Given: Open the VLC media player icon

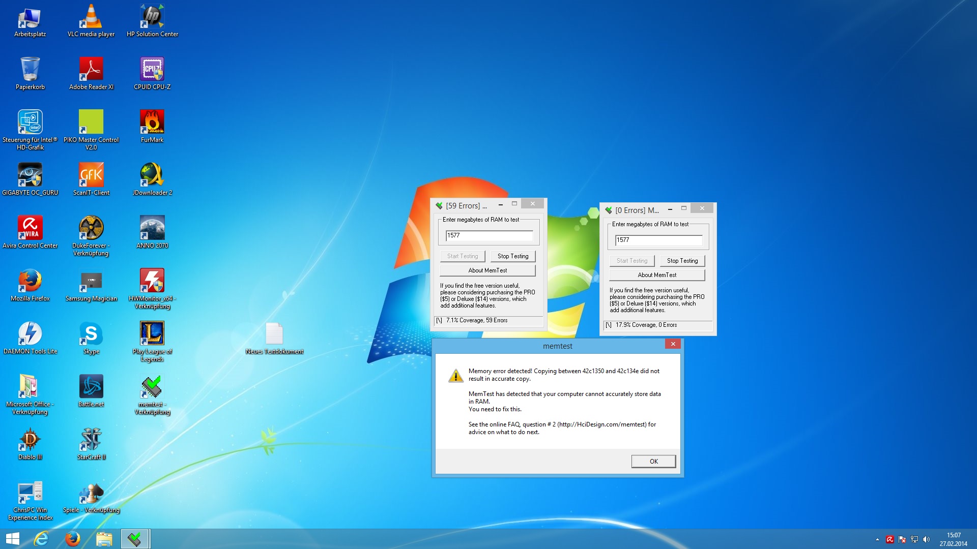Looking at the screenshot, I should [x=91, y=16].
